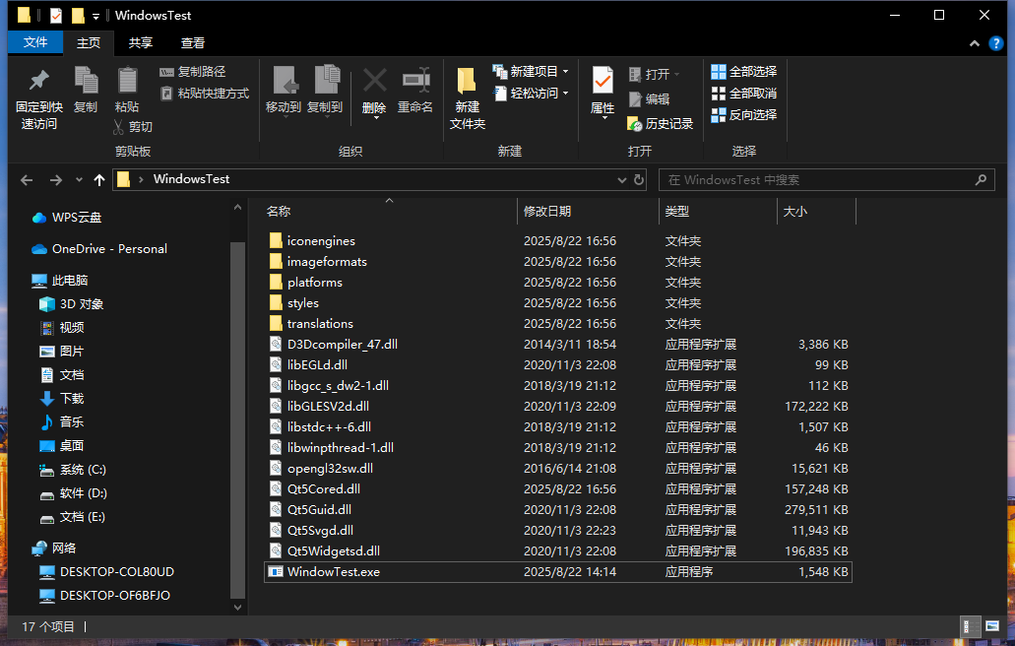
Task: Click Select none in the ribbon
Action: click(743, 94)
